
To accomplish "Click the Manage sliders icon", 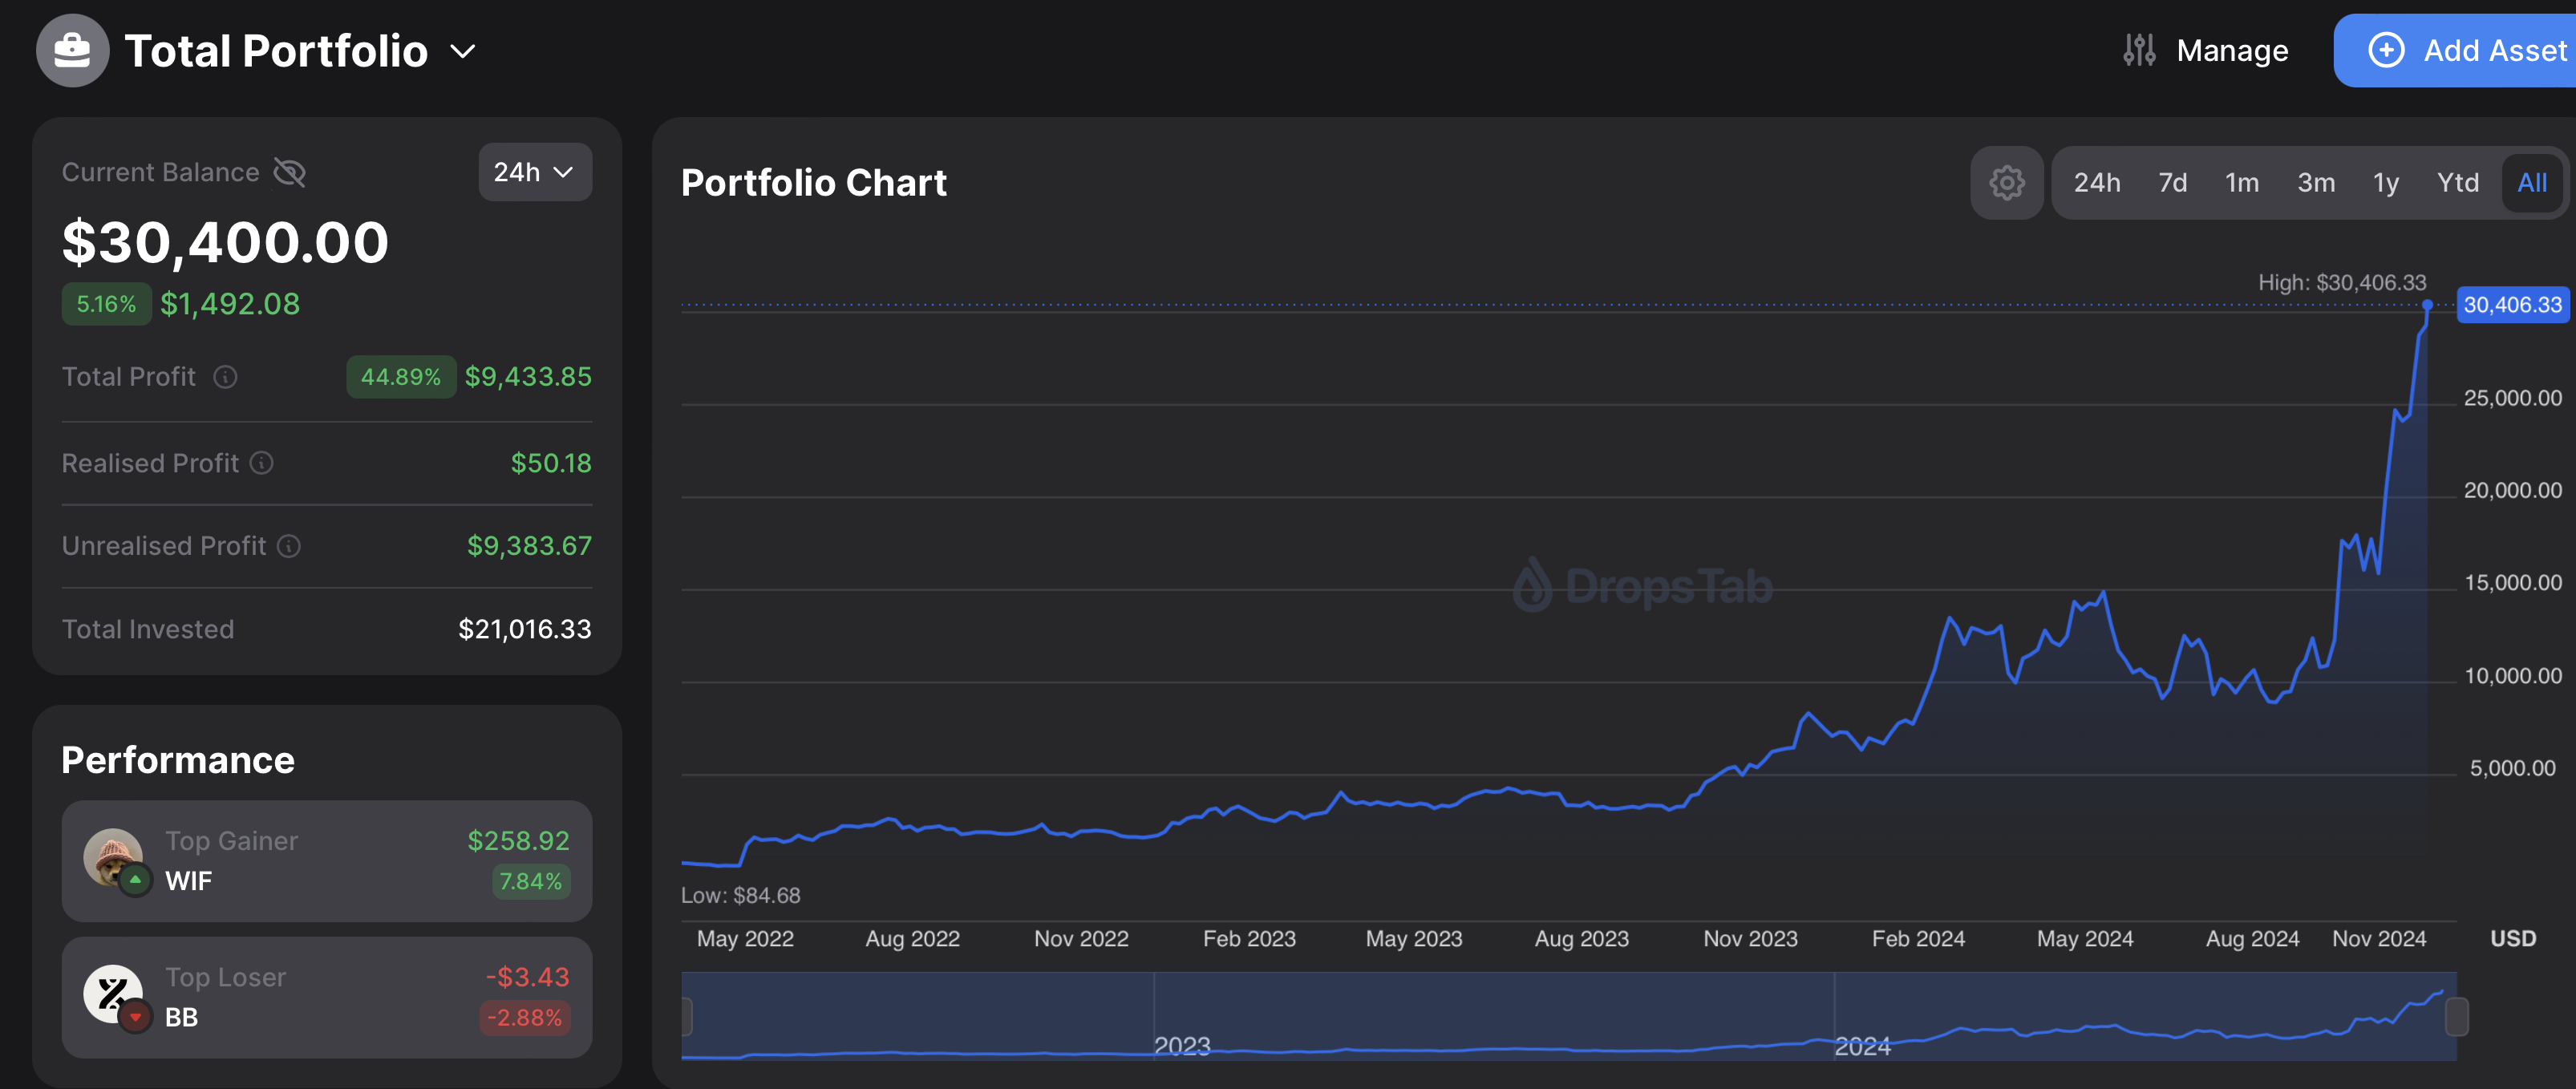I will pyautogui.click(x=2138, y=50).
